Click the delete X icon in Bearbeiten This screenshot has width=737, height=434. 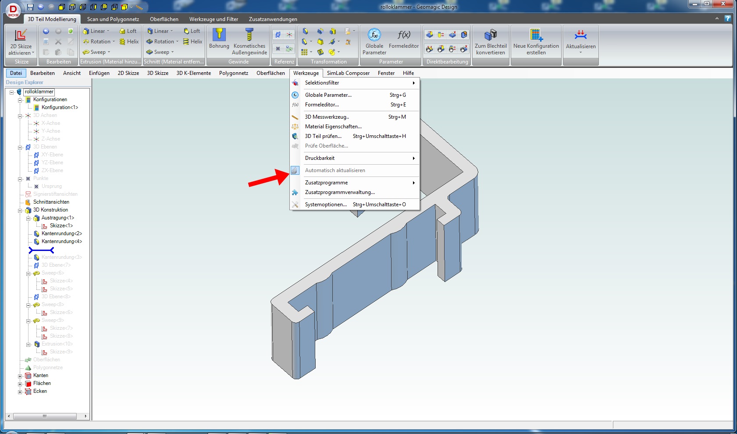tap(58, 42)
